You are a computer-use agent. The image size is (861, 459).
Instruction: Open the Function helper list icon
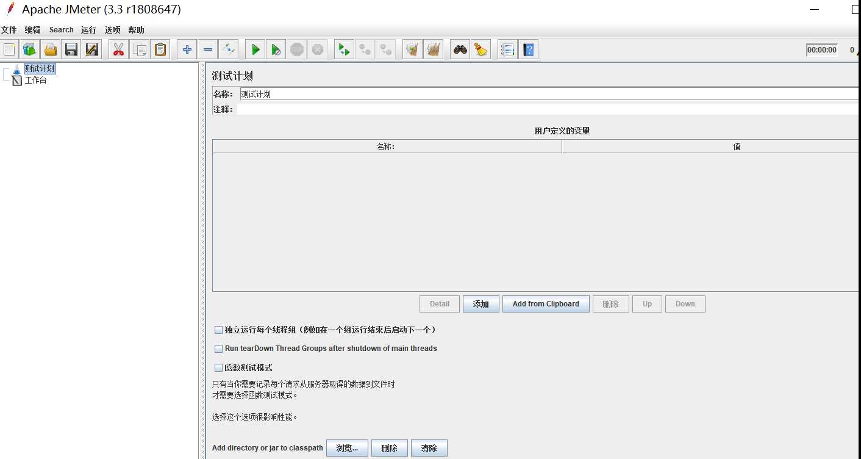(508, 49)
